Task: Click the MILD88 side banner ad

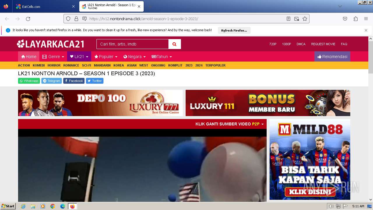Action: [310, 159]
